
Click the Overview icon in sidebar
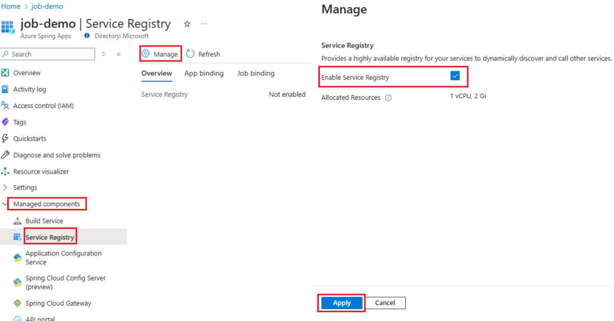[5, 73]
